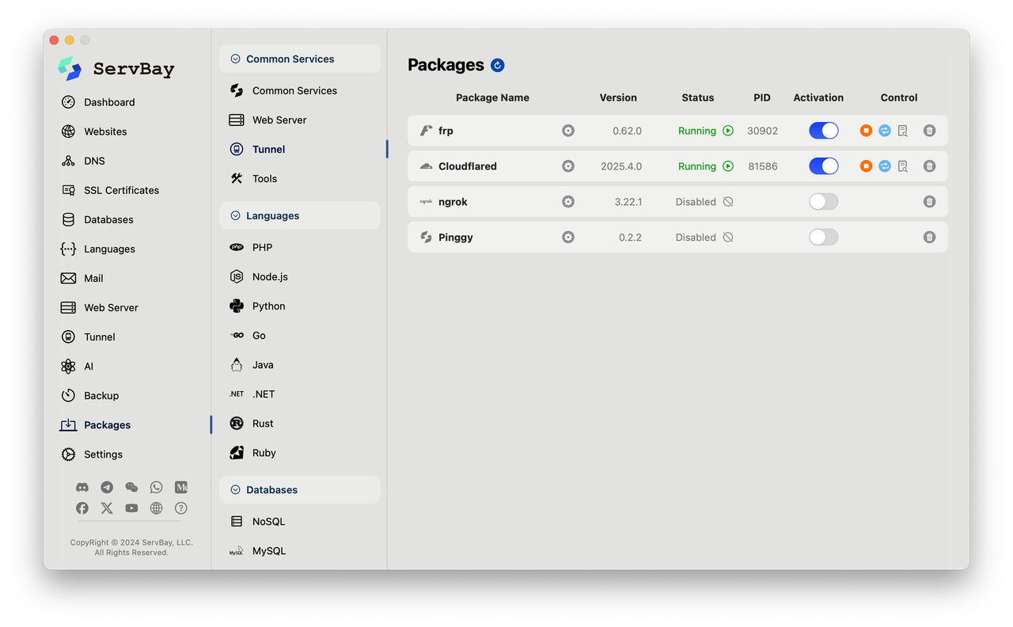Click the PID value 30902

(x=762, y=131)
